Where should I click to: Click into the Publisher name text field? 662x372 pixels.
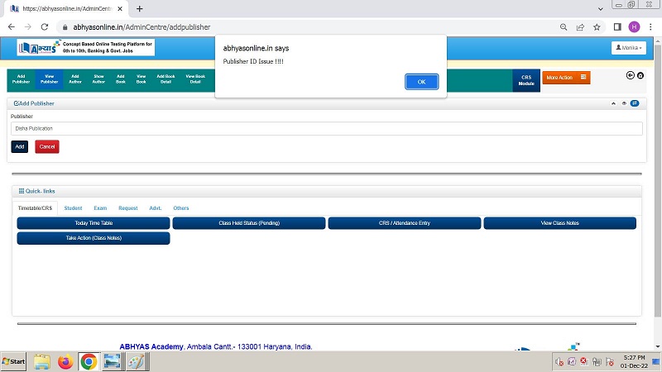click(x=327, y=129)
